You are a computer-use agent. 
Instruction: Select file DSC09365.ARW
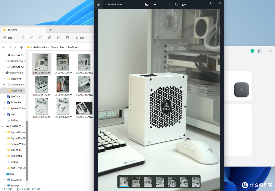[42, 108]
